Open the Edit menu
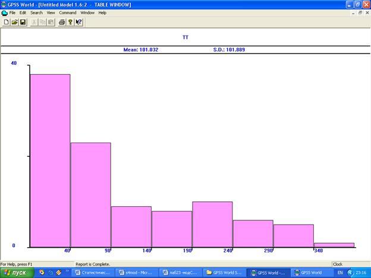 click(x=23, y=12)
